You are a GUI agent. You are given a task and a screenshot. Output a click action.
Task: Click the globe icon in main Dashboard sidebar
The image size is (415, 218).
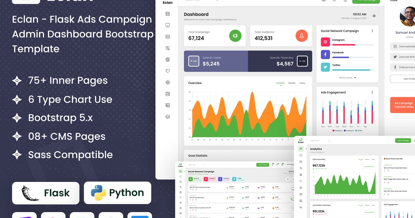pos(168,60)
